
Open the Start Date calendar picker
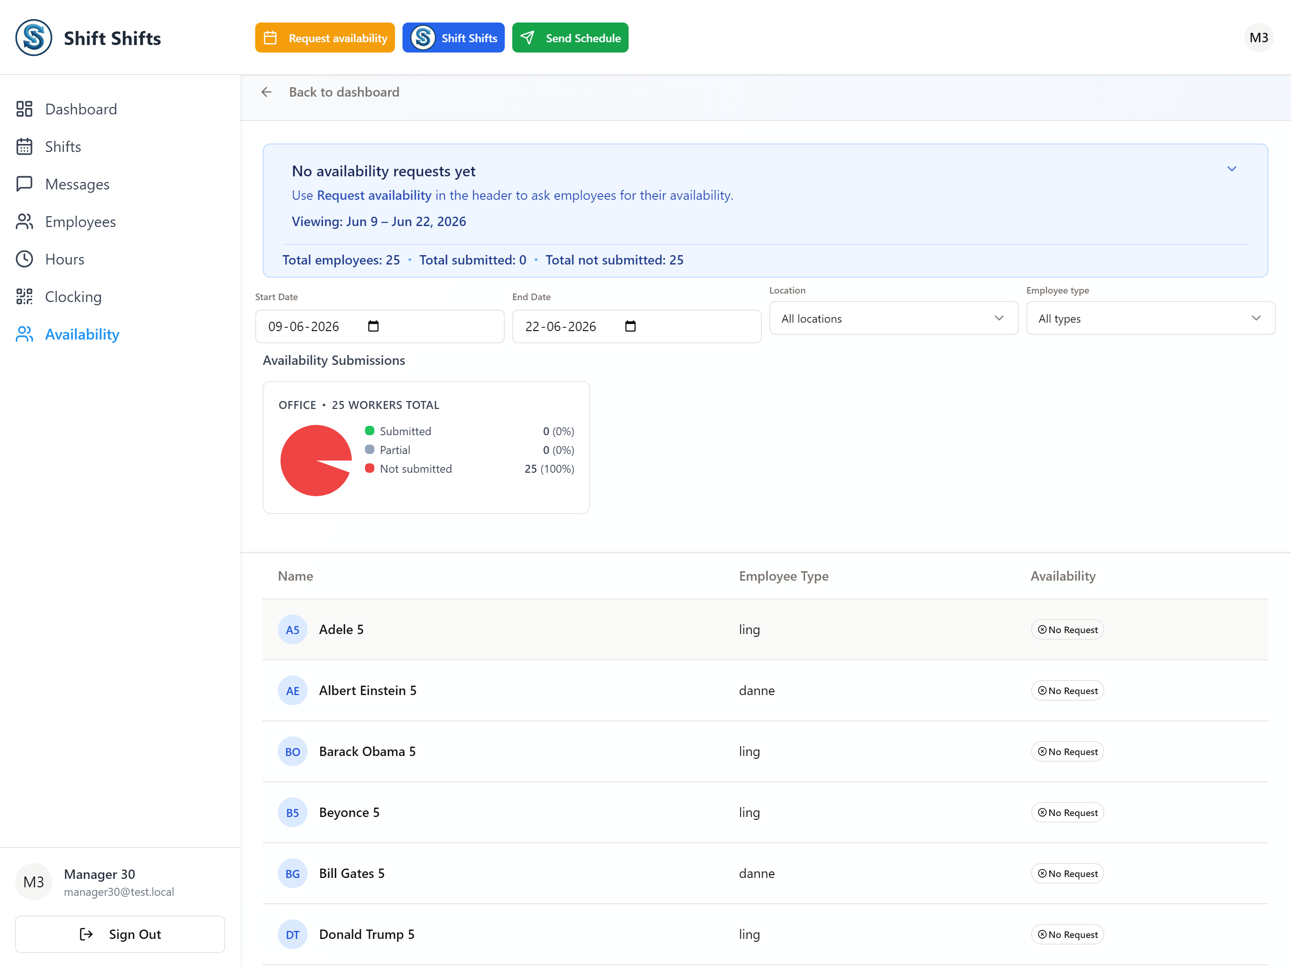tap(373, 326)
